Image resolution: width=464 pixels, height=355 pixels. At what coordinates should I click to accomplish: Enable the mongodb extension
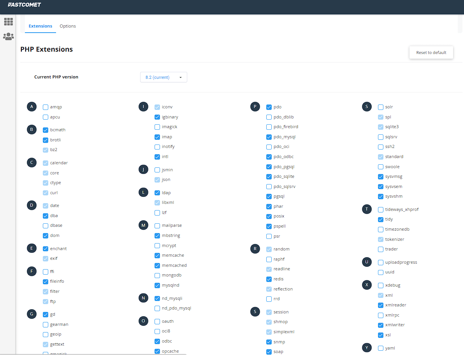click(157, 275)
